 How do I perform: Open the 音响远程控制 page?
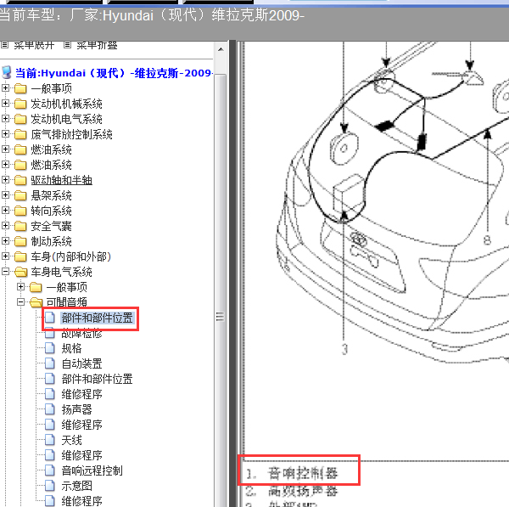click(92, 470)
